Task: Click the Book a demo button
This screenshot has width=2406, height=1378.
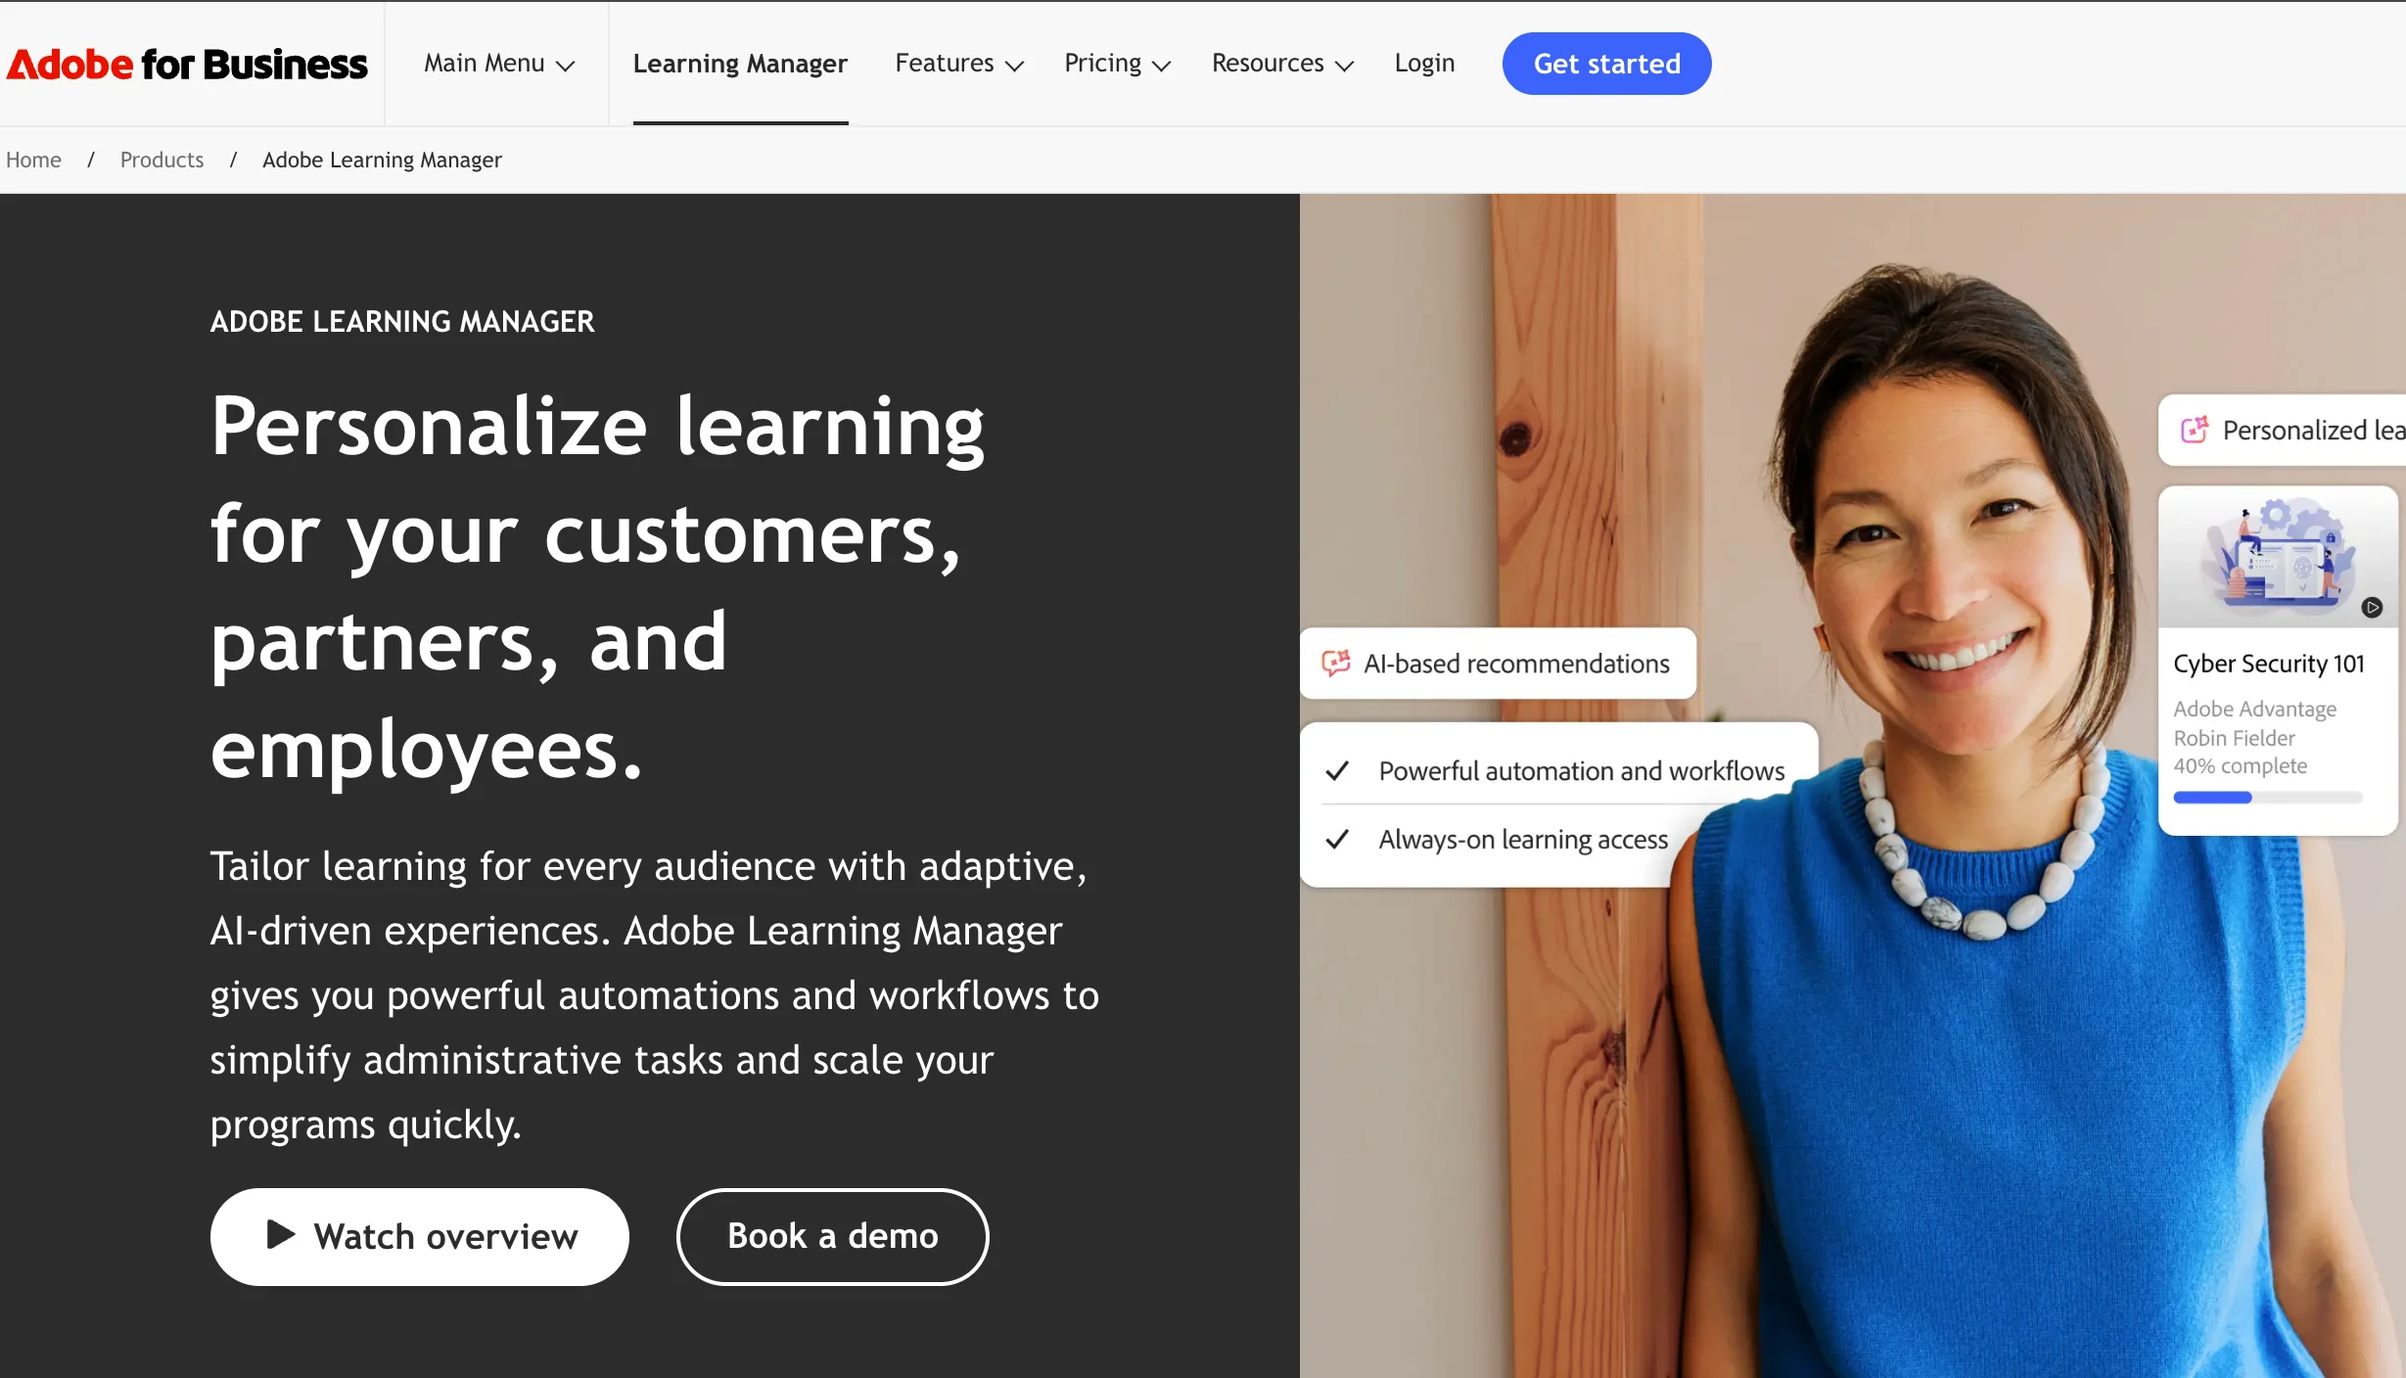Action: tap(832, 1237)
